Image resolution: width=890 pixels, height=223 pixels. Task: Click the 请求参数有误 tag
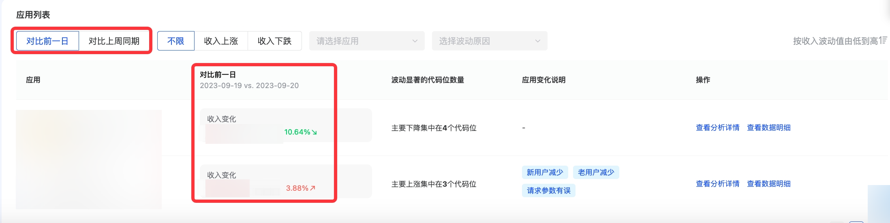[548, 190]
